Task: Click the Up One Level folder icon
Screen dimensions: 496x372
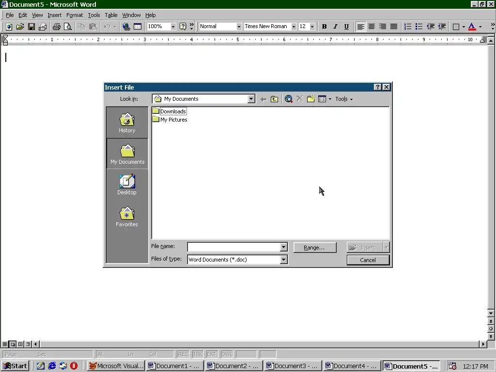Action: pyautogui.click(x=274, y=99)
